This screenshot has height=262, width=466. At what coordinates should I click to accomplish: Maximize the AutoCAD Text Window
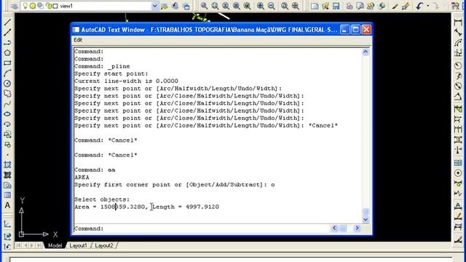[x=355, y=29]
